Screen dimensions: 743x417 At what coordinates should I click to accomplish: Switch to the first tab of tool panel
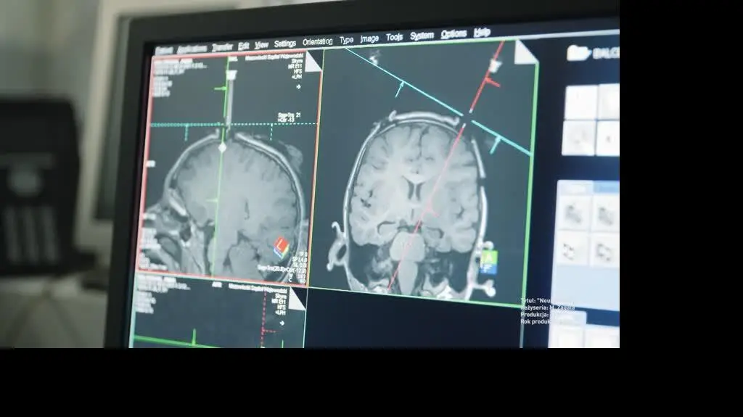pos(575,188)
